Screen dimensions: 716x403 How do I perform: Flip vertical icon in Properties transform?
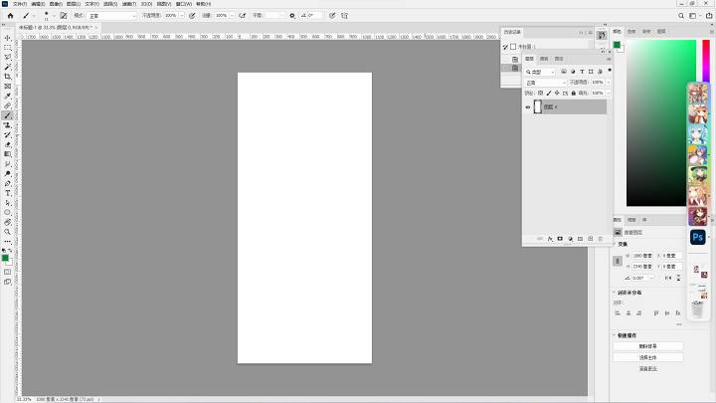[678, 278]
